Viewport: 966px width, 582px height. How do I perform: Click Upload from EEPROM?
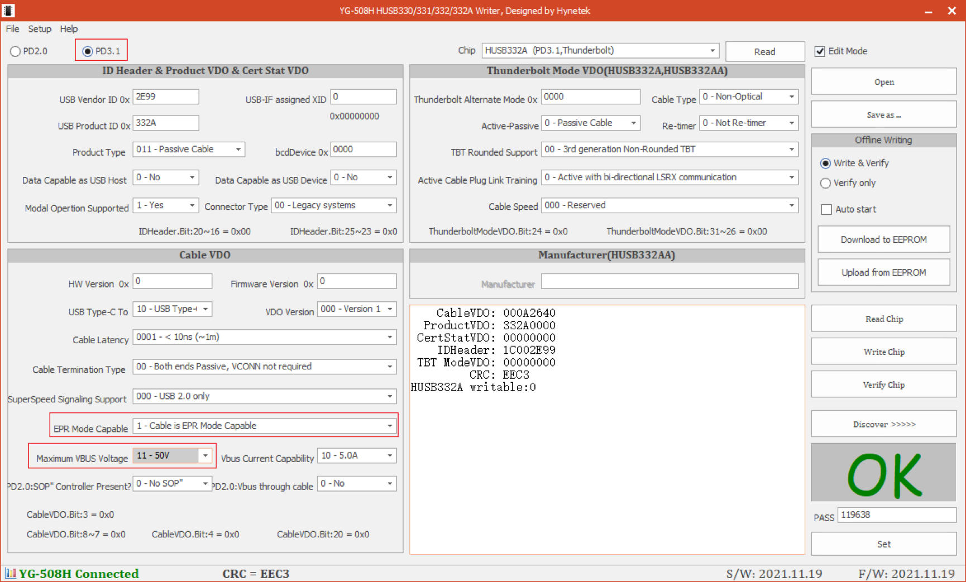884,272
